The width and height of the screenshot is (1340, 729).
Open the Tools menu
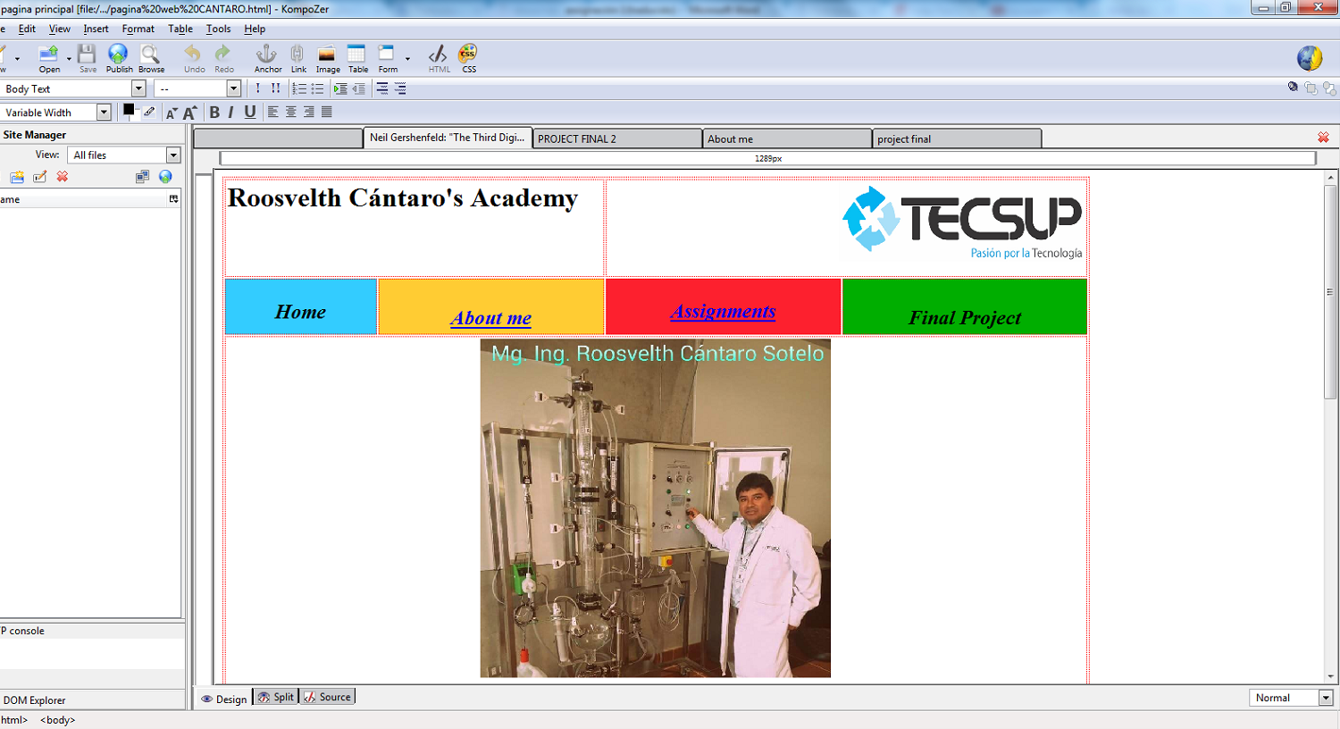point(218,29)
